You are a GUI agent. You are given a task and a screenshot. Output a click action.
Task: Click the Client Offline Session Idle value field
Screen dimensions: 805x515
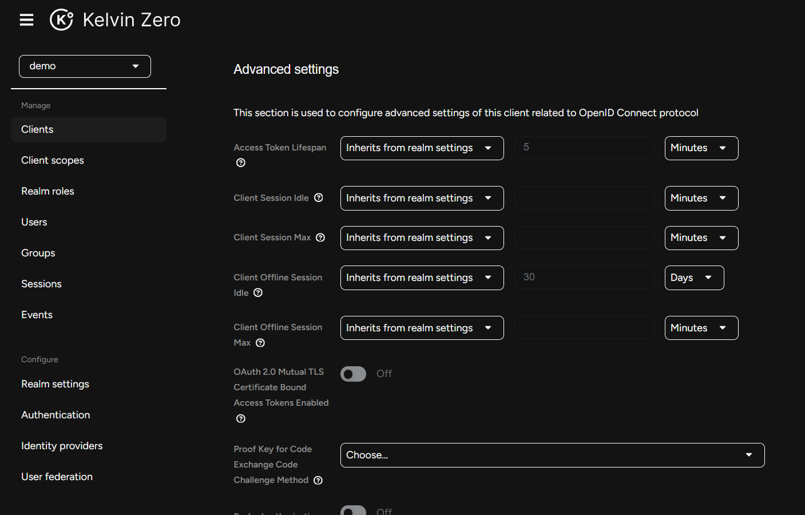[x=584, y=277]
